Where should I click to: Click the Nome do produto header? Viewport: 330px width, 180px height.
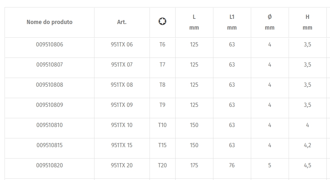point(50,22)
